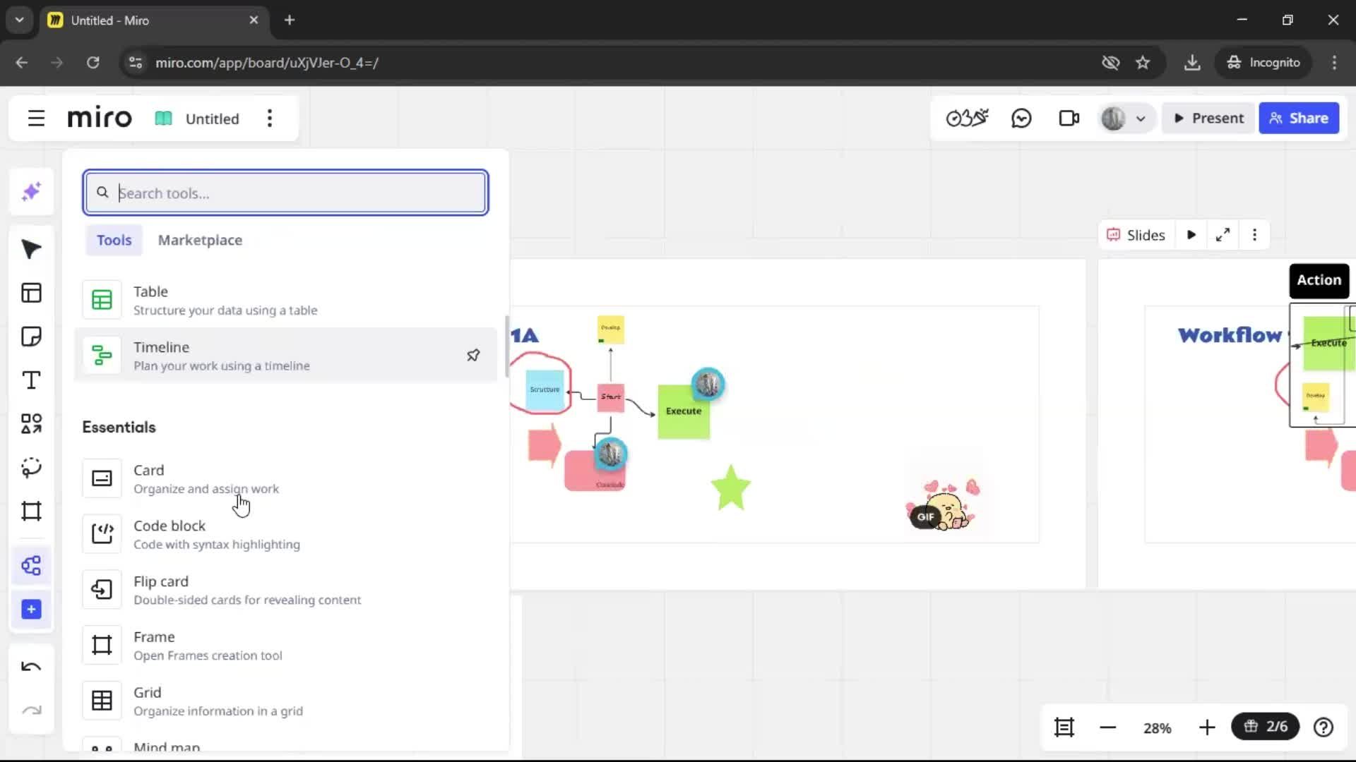
Task: Zoom in with plus button
Action: 1207,727
